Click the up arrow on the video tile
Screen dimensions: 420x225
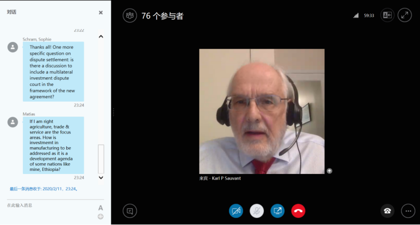[x=329, y=171]
